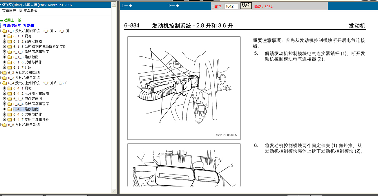The width and height of the screenshot is (378, 196).
Task: Click folder icon of 6_4_1 规格
Action: coord(10,88)
